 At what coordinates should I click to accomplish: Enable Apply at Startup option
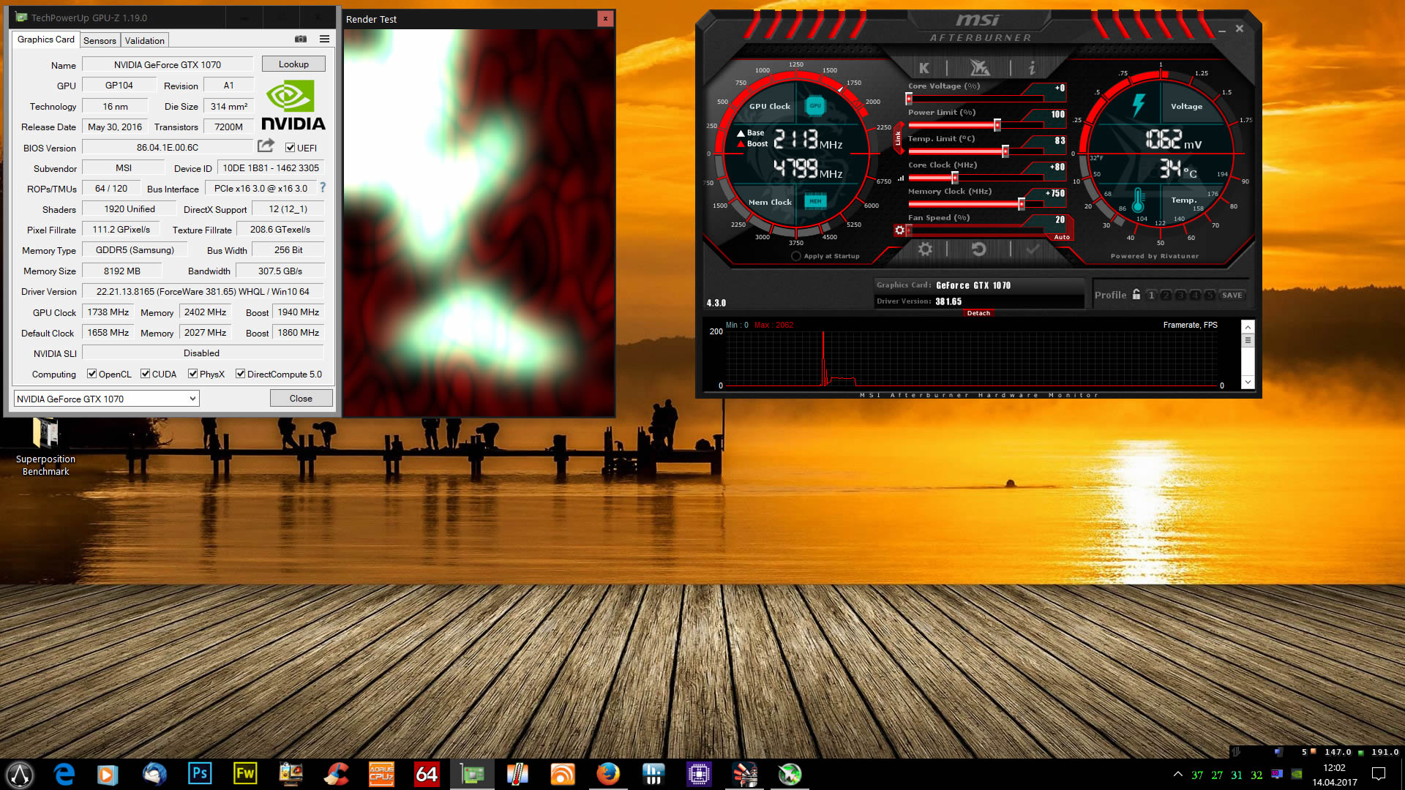pos(796,256)
